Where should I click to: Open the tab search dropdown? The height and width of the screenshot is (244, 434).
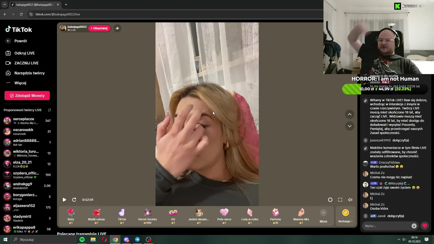(4, 5)
